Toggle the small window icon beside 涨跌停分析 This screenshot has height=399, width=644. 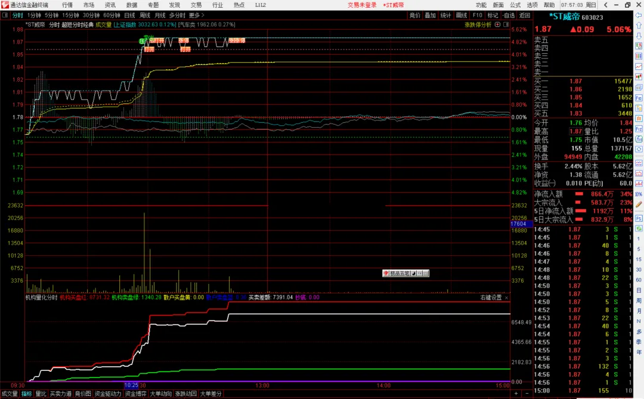(506, 24)
